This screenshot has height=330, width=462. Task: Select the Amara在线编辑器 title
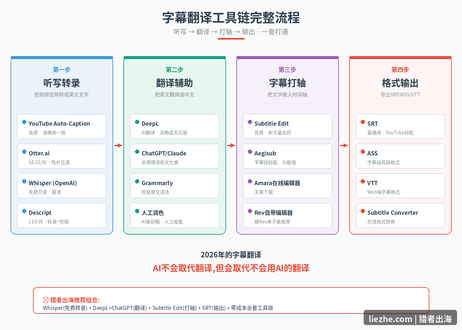[278, 183]
